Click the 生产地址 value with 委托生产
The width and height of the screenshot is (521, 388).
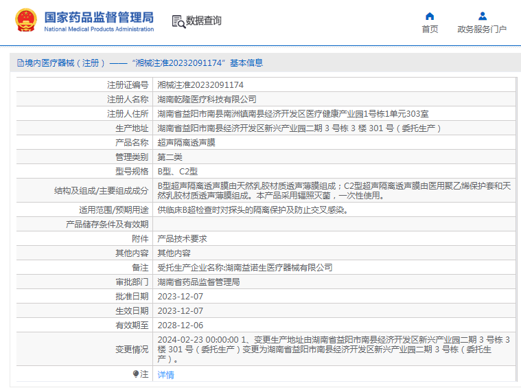299,128
